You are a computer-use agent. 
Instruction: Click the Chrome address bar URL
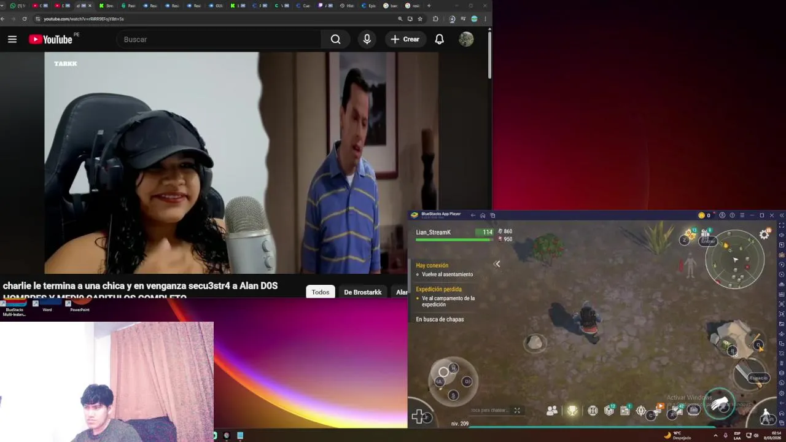pos(84,18)
